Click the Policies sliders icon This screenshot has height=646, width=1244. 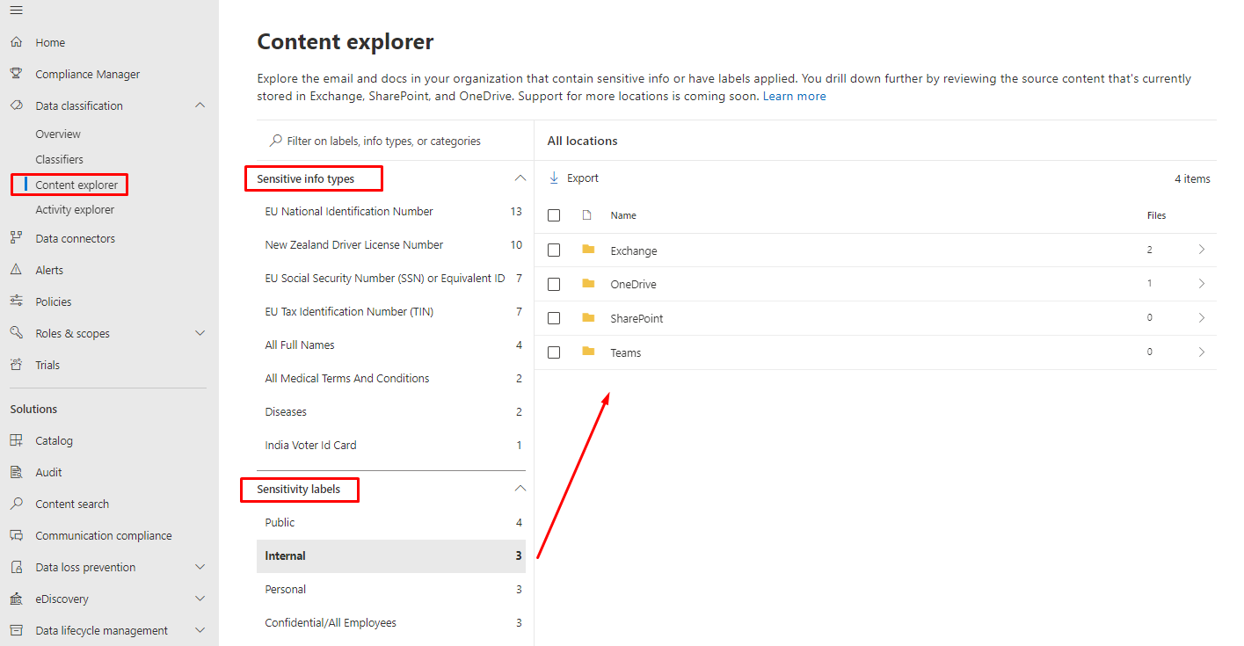16,301
